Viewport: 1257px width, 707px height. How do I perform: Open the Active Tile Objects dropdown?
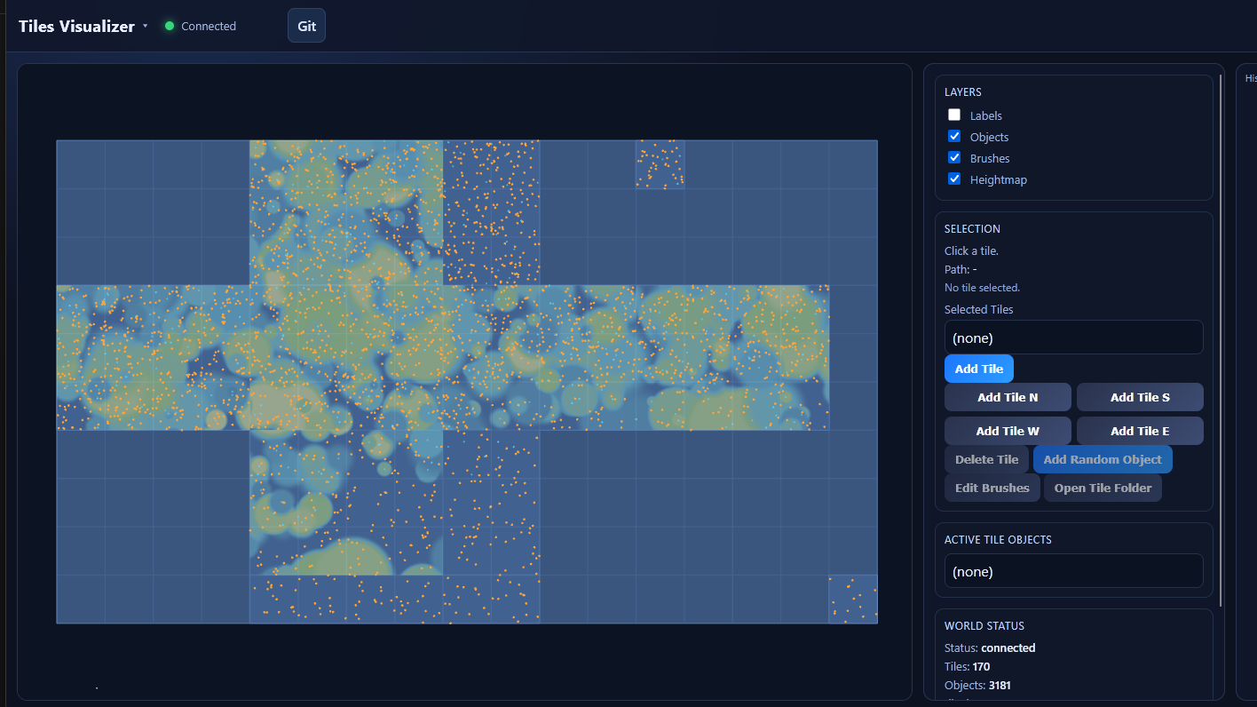(1073, 571)
